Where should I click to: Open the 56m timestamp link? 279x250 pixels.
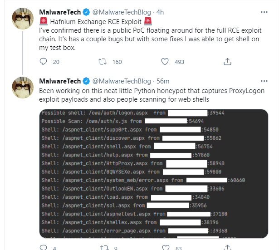163,81
